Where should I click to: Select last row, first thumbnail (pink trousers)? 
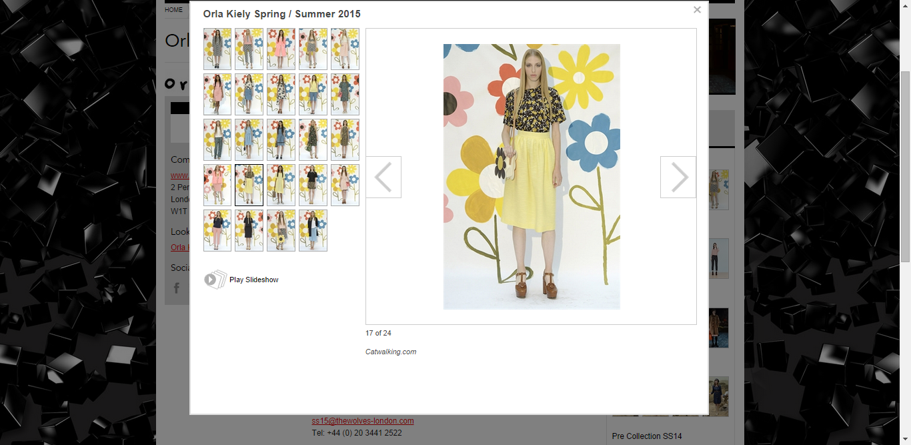pyautogui.click(x=217, y=230)
